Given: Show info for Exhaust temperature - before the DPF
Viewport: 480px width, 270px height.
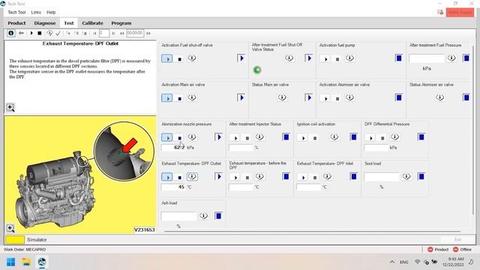Looking at the screenshot, I should point(259,176).
